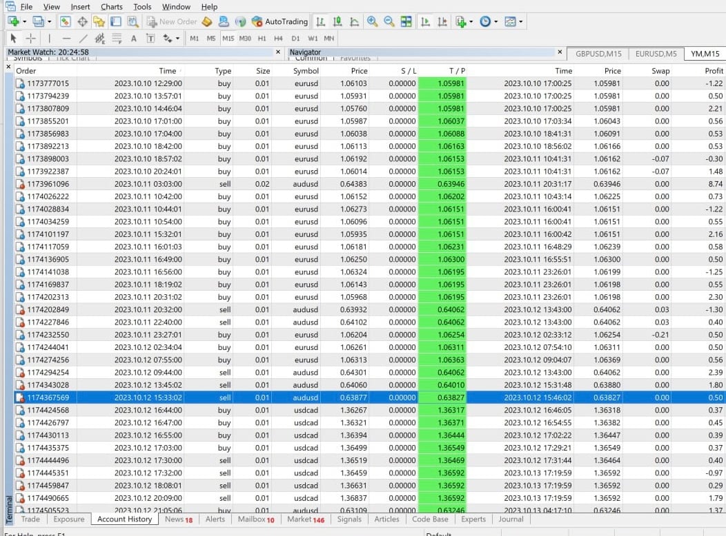The image size is (726, 536).
Task: Switch timeframe to M5
Action: [211, 39]
